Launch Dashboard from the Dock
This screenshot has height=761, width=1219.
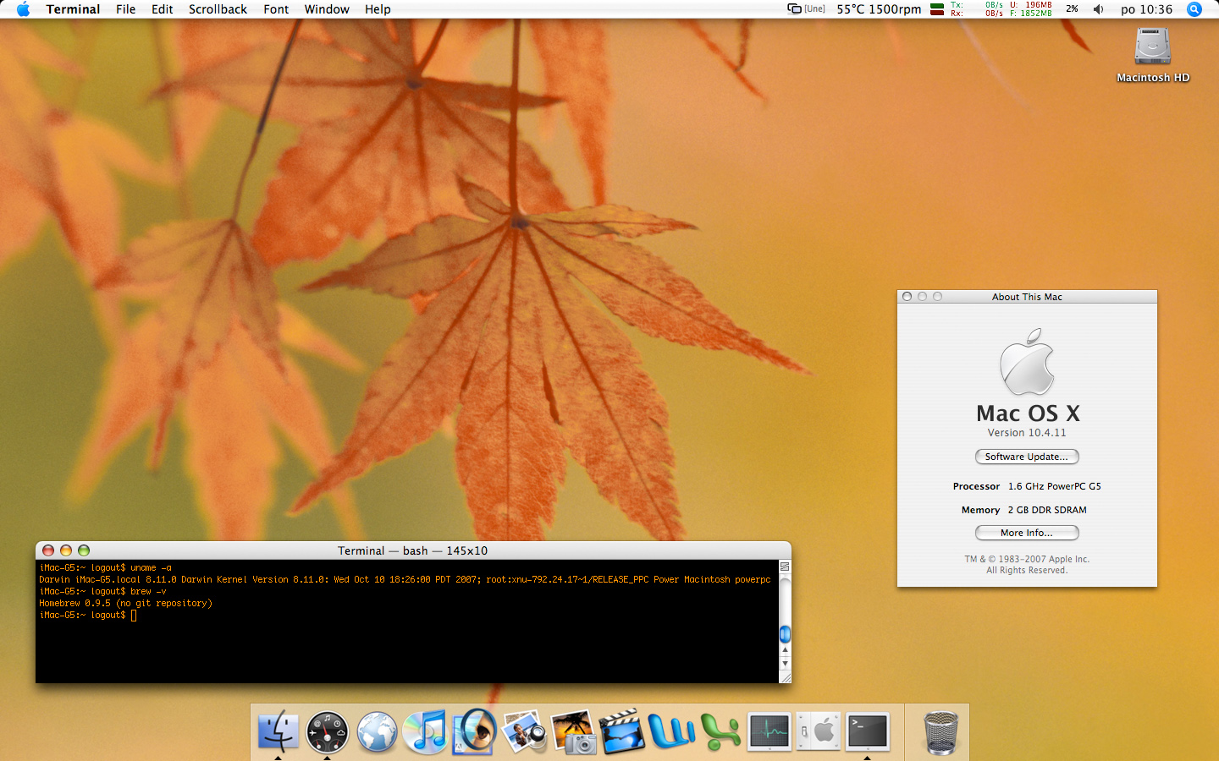click(327, 731)
